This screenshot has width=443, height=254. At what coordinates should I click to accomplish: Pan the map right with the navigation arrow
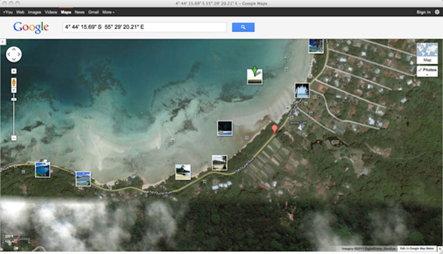pyautogui.click(x=19, y=54)
